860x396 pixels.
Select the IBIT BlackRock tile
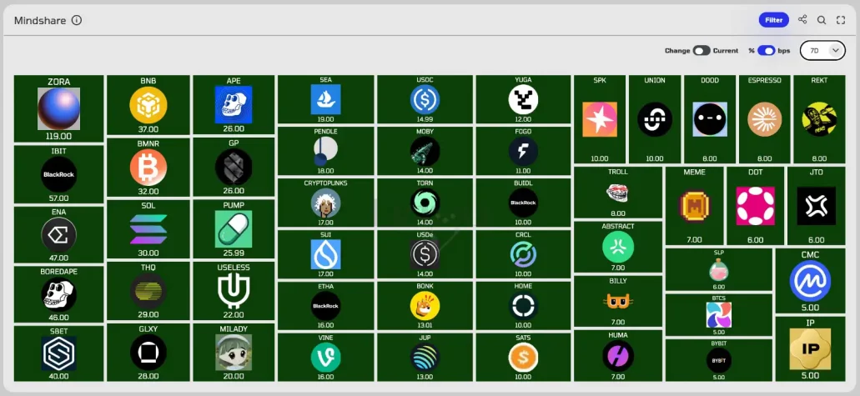pos(59,175)
